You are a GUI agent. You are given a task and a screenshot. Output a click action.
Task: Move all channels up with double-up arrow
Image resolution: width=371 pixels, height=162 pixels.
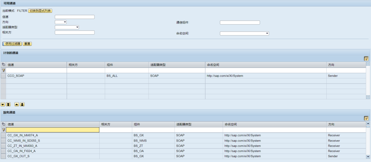(22, 104)
